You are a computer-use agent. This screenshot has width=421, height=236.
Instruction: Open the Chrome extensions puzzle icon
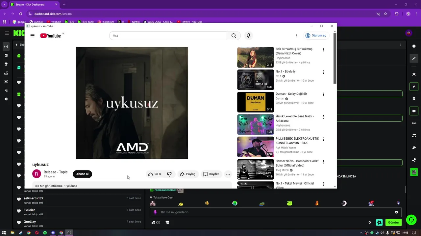point(396,14)
